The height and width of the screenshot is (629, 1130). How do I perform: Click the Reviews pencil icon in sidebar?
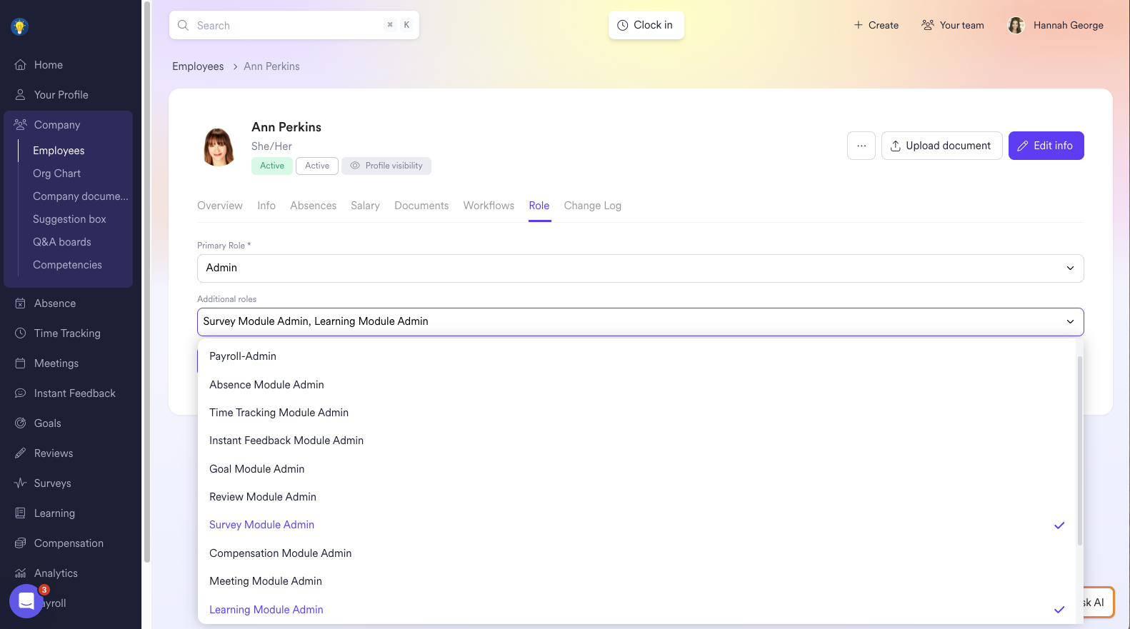click(x=20, y=453)
